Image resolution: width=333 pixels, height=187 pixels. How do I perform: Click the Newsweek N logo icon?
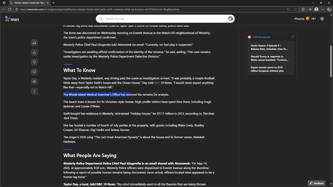coord(249,37)
